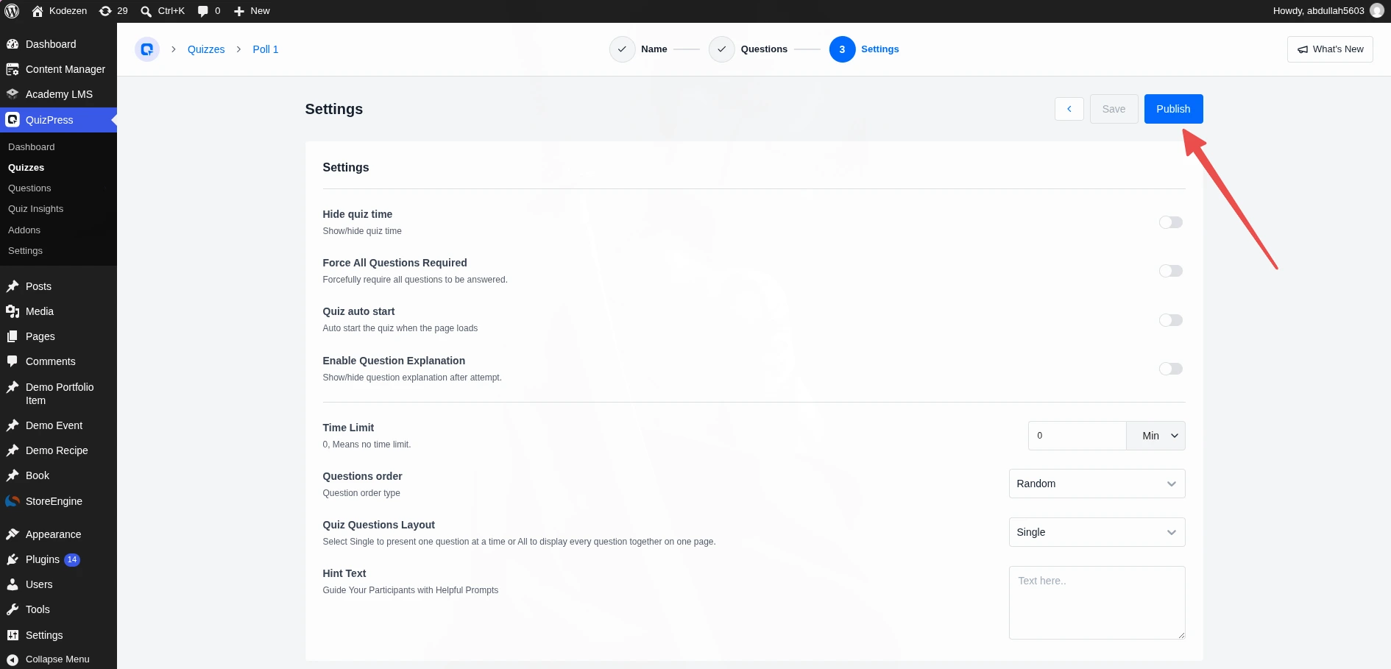Viewport: 1391px width, 669px height.
Task: Click the WordPress logo icon
Action: (12, 11)
